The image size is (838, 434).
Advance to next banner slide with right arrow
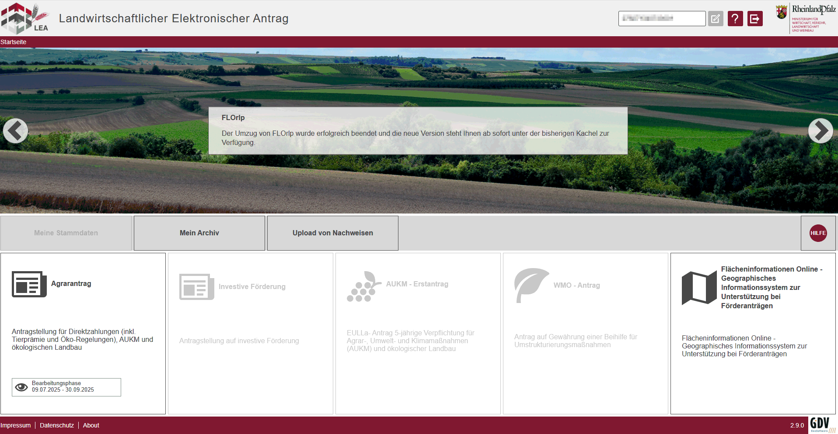point(821,131)
